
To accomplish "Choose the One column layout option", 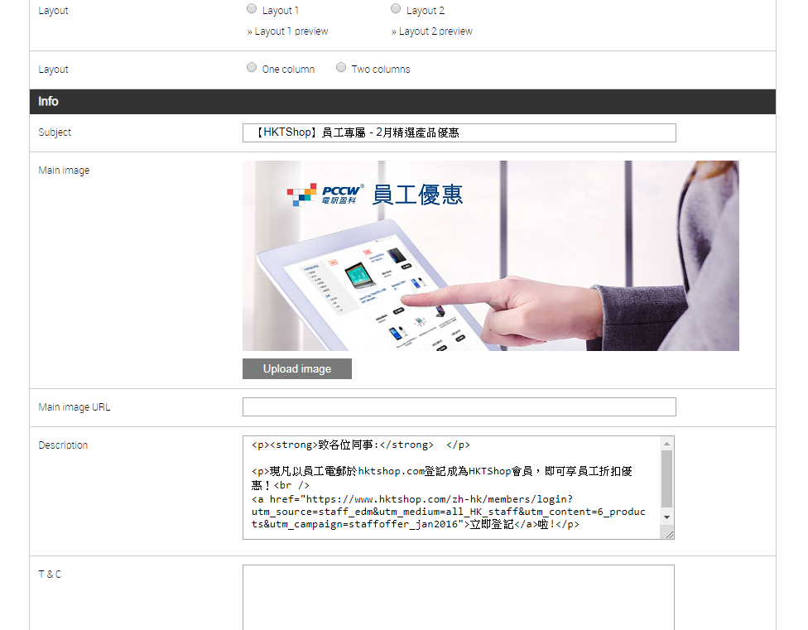I will [x=252, y=67].
